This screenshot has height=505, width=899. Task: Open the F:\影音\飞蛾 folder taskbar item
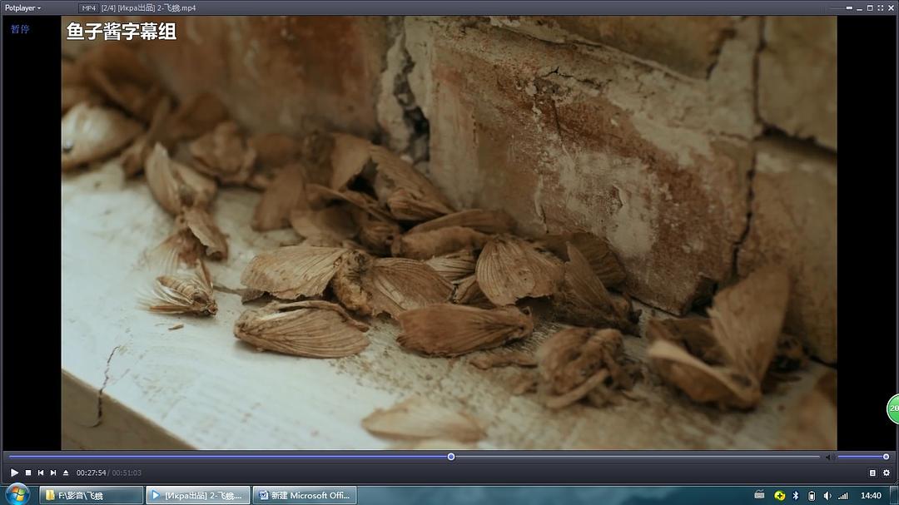coord(91,495)
